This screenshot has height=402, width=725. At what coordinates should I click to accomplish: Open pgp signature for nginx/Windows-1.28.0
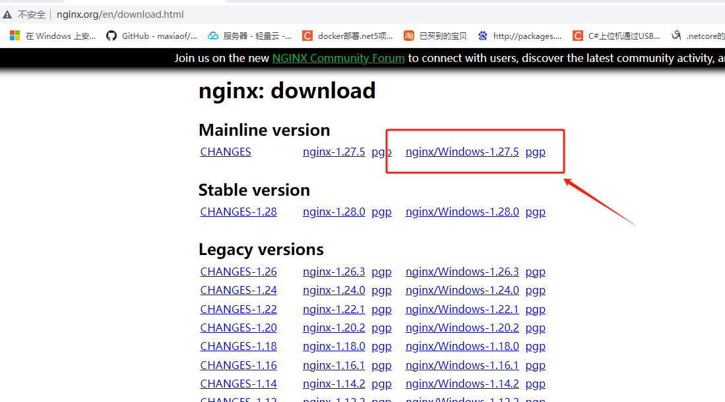click(x=536, y=213)
